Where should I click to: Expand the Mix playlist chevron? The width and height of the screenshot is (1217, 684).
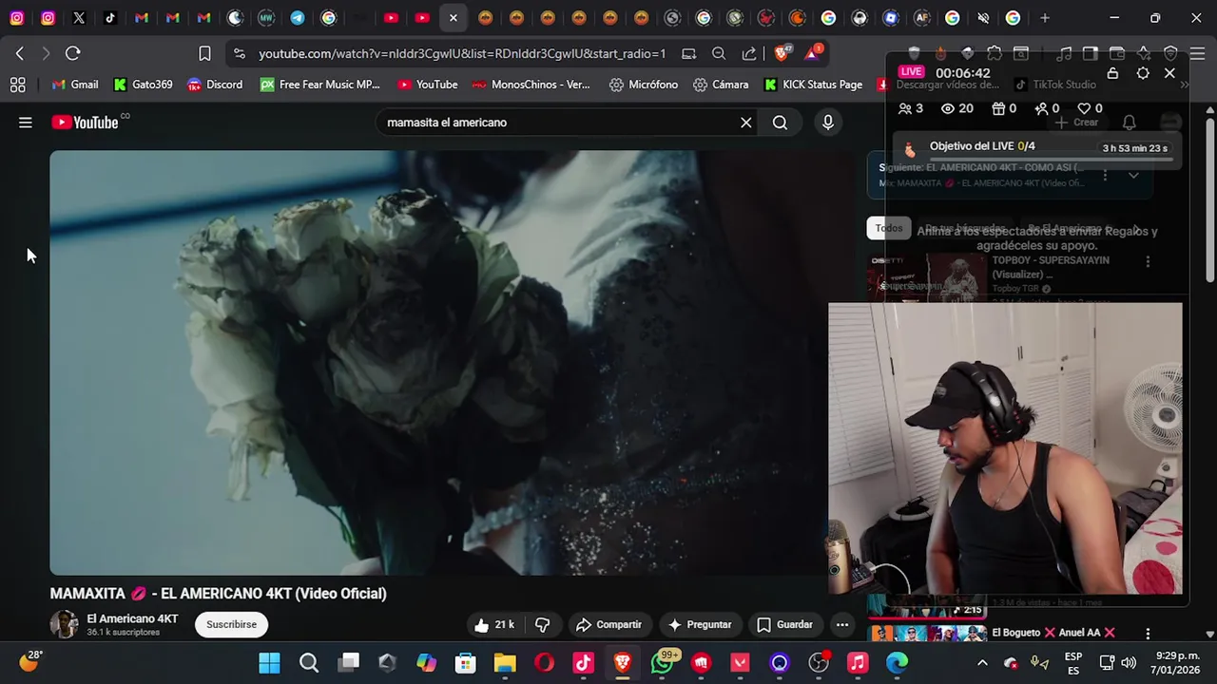(1133, 176)
